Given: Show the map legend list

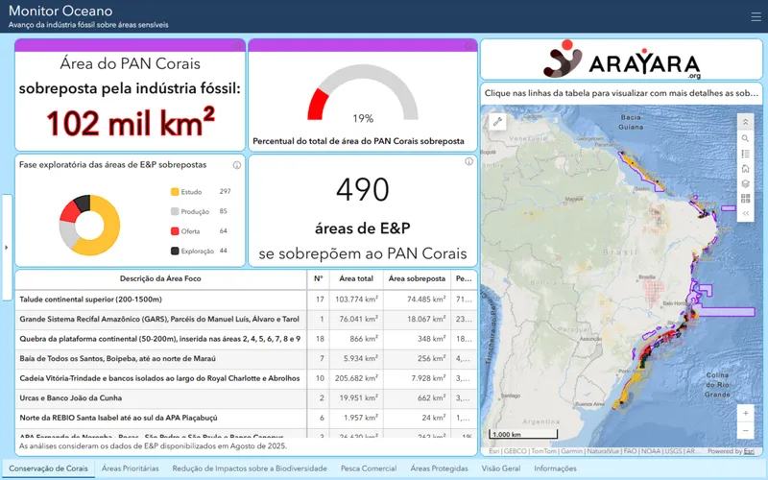Looking at the screenshot, I should click(x=745, y=154).
